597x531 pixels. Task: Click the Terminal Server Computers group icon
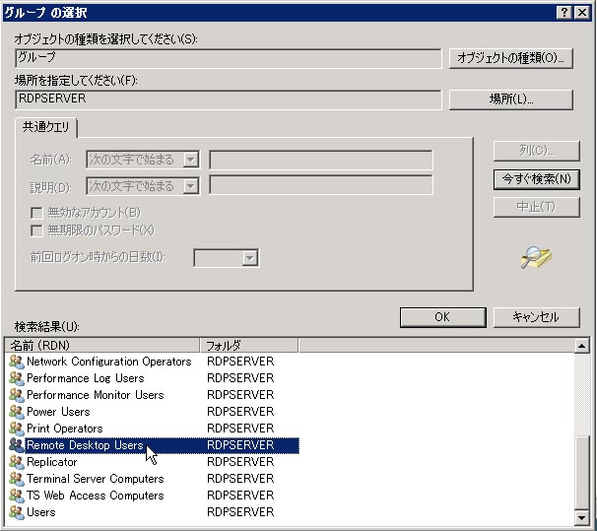coord(17,479)
